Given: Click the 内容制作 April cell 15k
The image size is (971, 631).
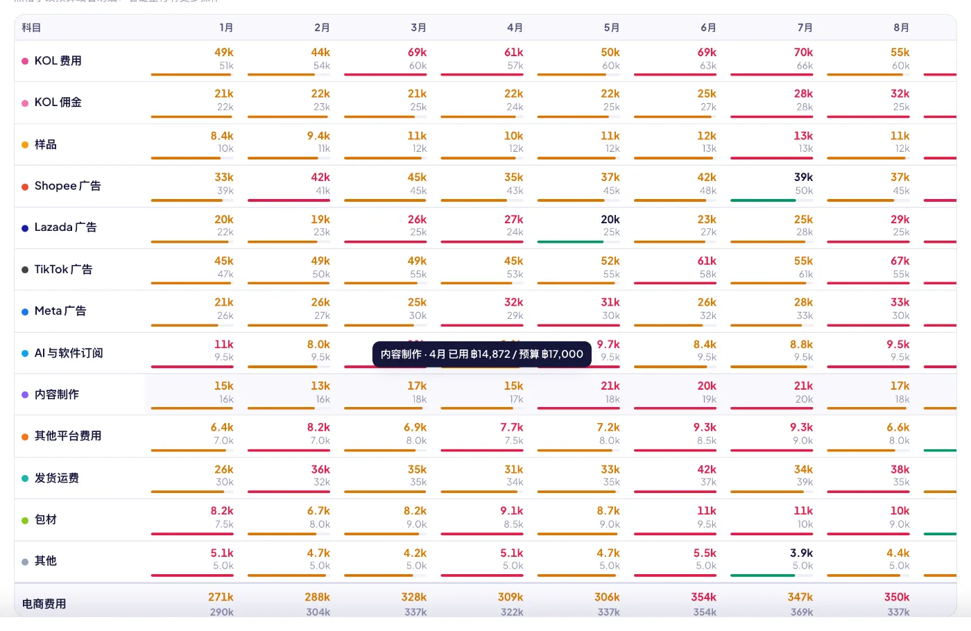Looking at the screenshot, I should tap(513, 386).
